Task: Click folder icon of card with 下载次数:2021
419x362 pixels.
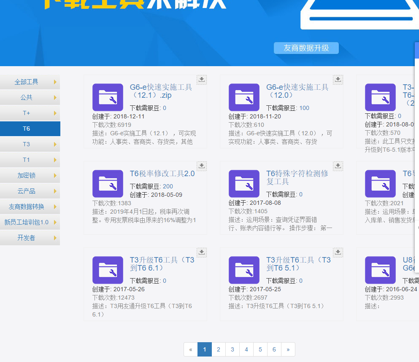Action: coord(380,184)
